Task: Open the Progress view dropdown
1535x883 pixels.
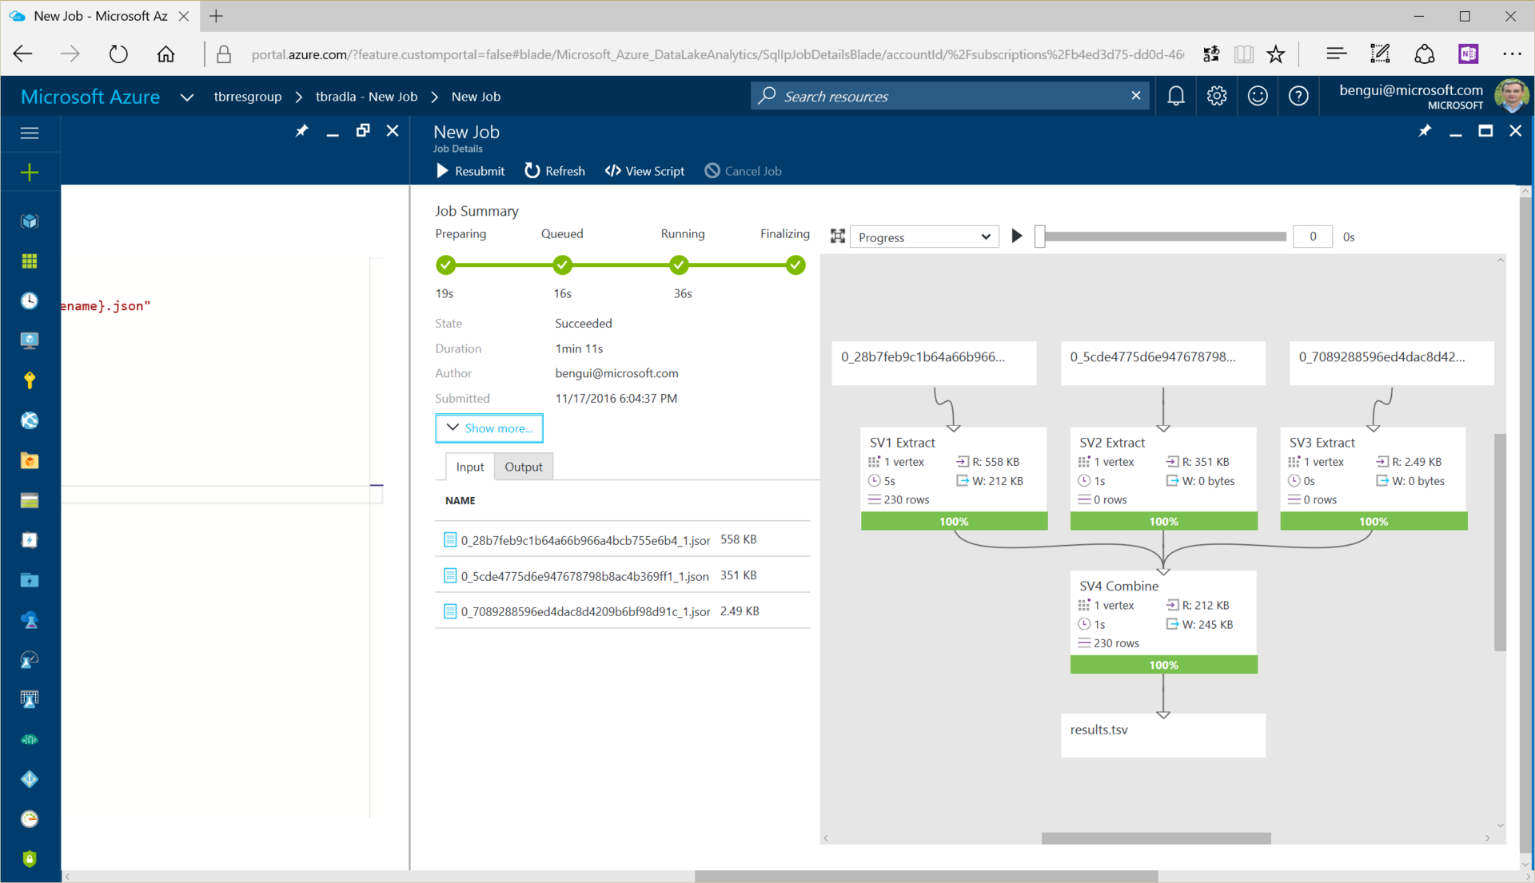Action: 923,237
